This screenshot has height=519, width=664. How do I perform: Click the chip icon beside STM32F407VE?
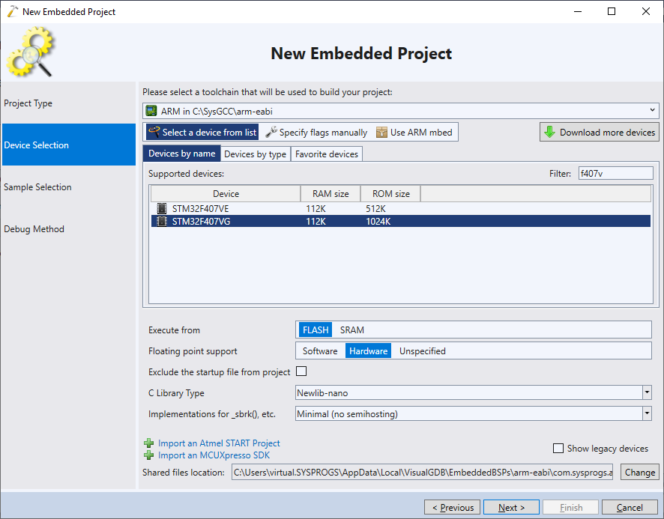pyautogui.click(x=162, y=208)
